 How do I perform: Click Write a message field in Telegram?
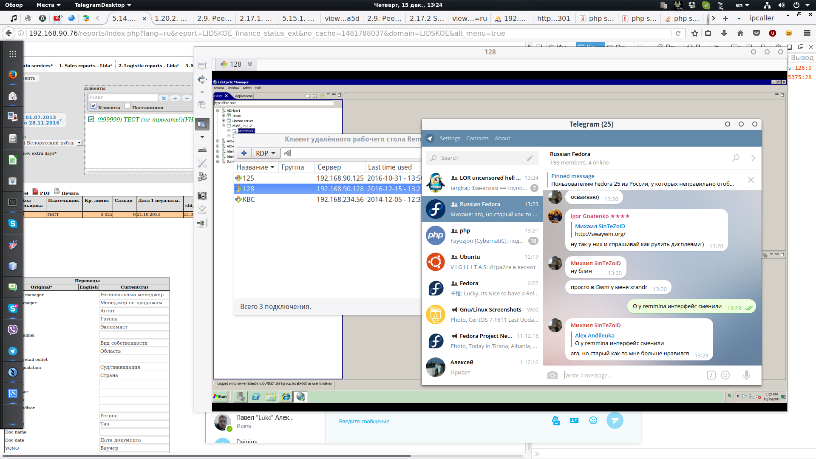click(x=632, y=375)
